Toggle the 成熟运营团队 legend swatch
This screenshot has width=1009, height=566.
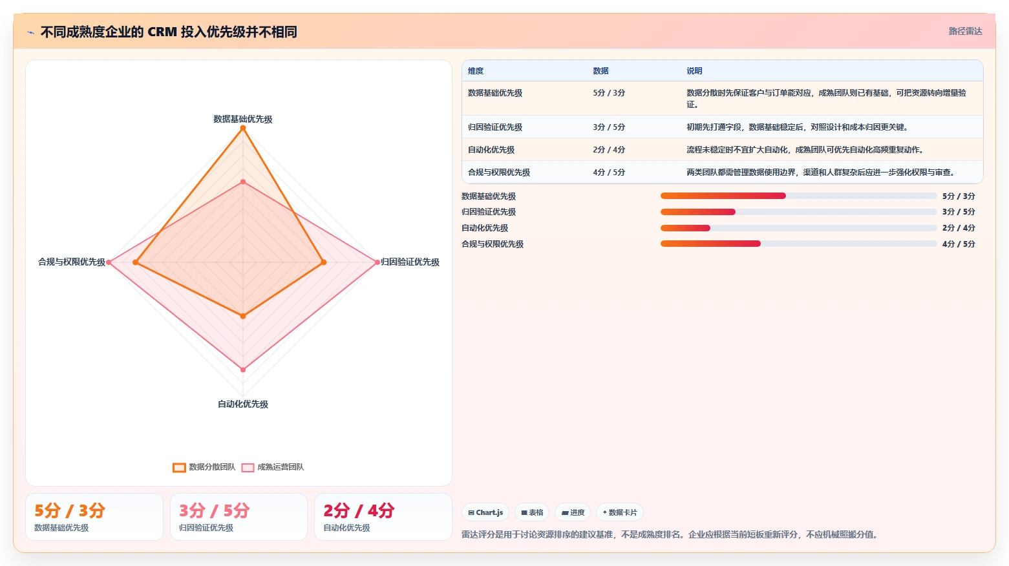tap(248, 467)
